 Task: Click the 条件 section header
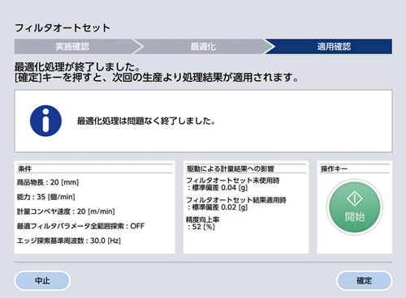click(x=24, y=169)
